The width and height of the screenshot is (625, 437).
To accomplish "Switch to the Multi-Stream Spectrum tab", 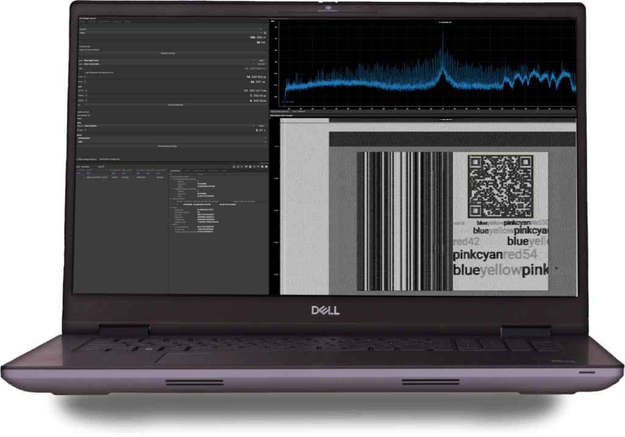I will (280, 111).
